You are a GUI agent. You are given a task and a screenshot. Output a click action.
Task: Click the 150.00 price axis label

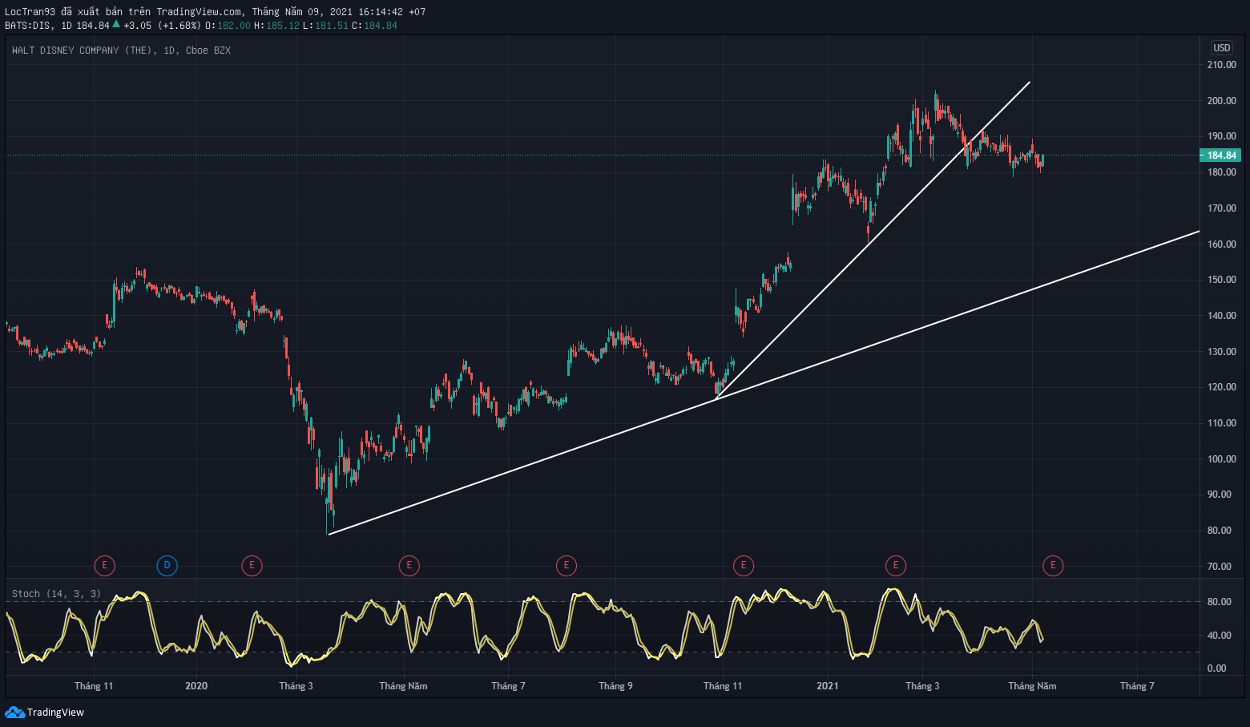coord(1221,280)
